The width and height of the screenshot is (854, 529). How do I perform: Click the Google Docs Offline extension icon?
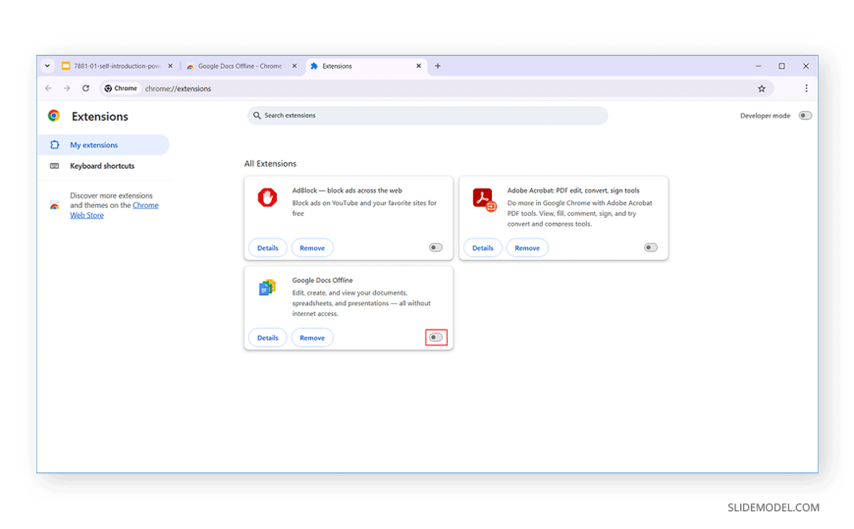267,288
